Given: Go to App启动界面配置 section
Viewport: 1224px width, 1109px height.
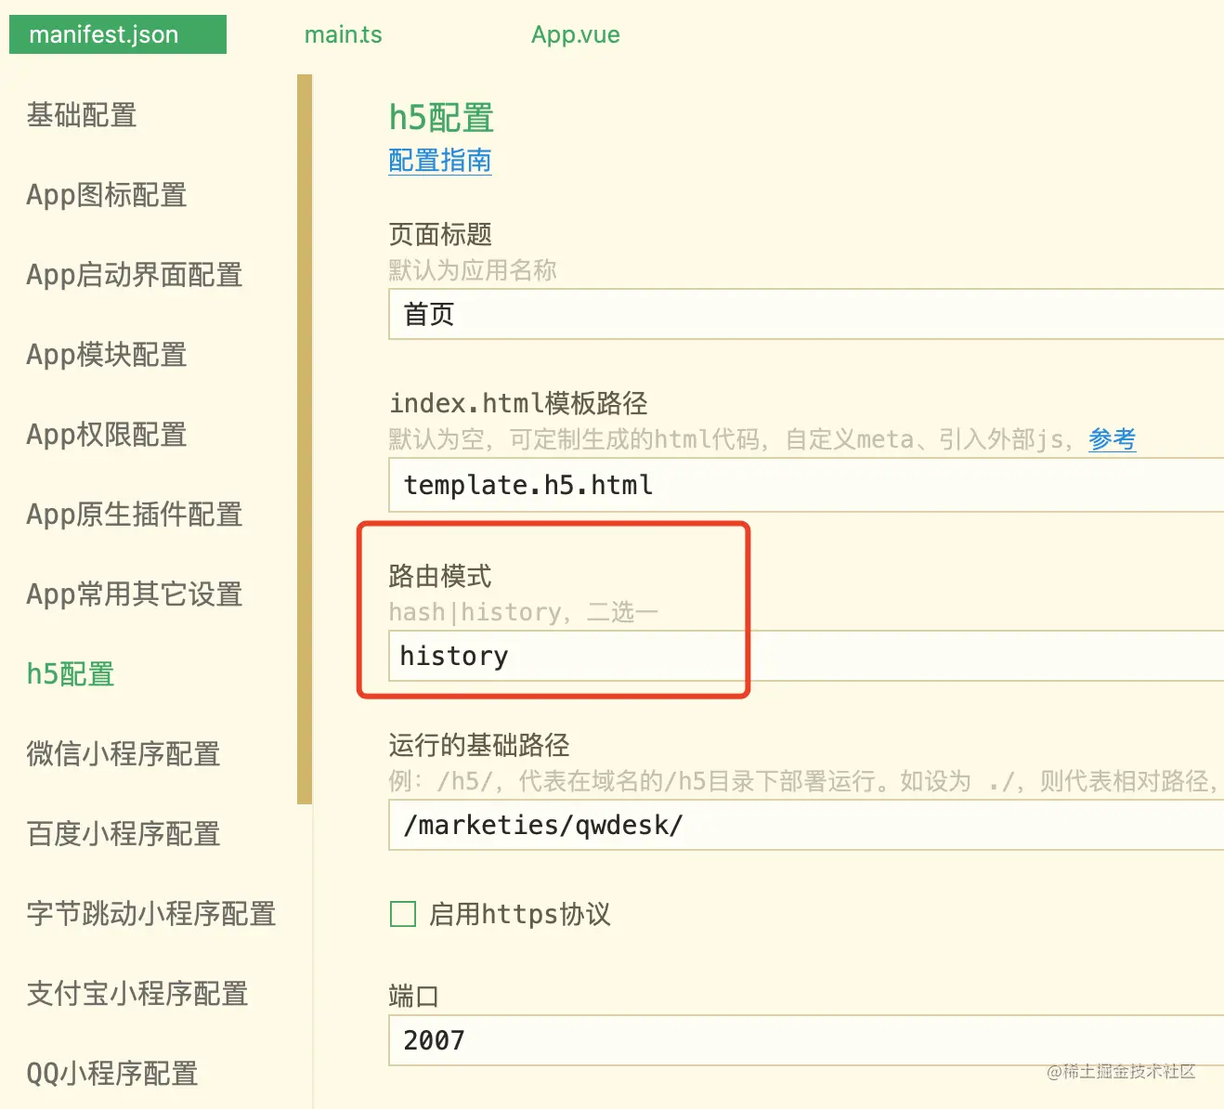Looking at the screenshot, I should point(135,275).
